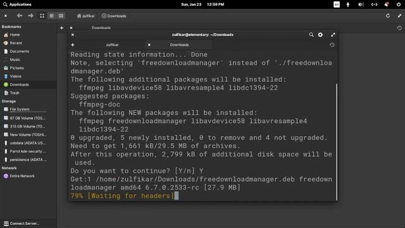
Task: Switch Files to list view
Action: coord(52,16)
